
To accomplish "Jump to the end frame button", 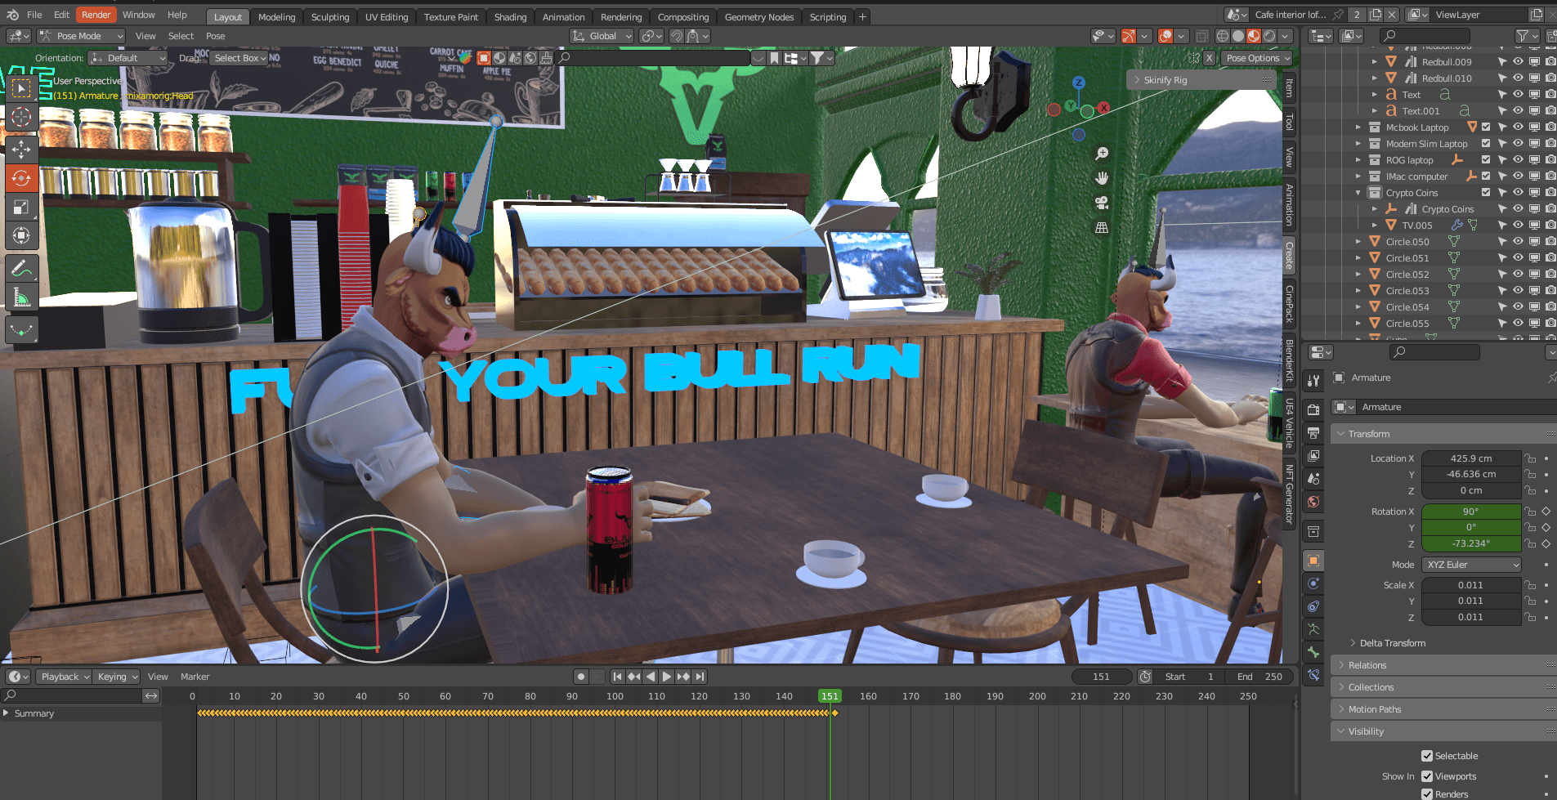I will [700, 677].
